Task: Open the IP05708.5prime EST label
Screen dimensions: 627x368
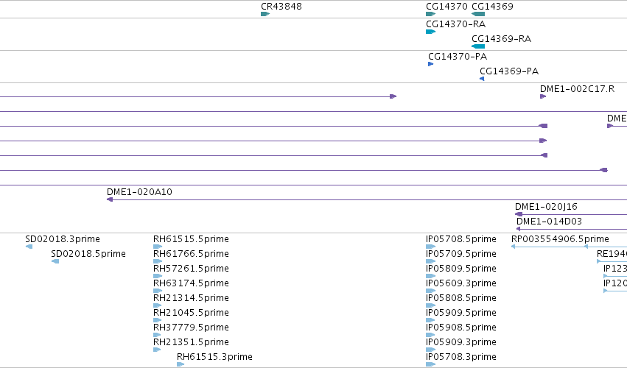Action: 460,239
